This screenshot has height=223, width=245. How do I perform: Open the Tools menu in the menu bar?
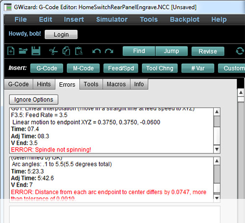[x=149, y=20]
